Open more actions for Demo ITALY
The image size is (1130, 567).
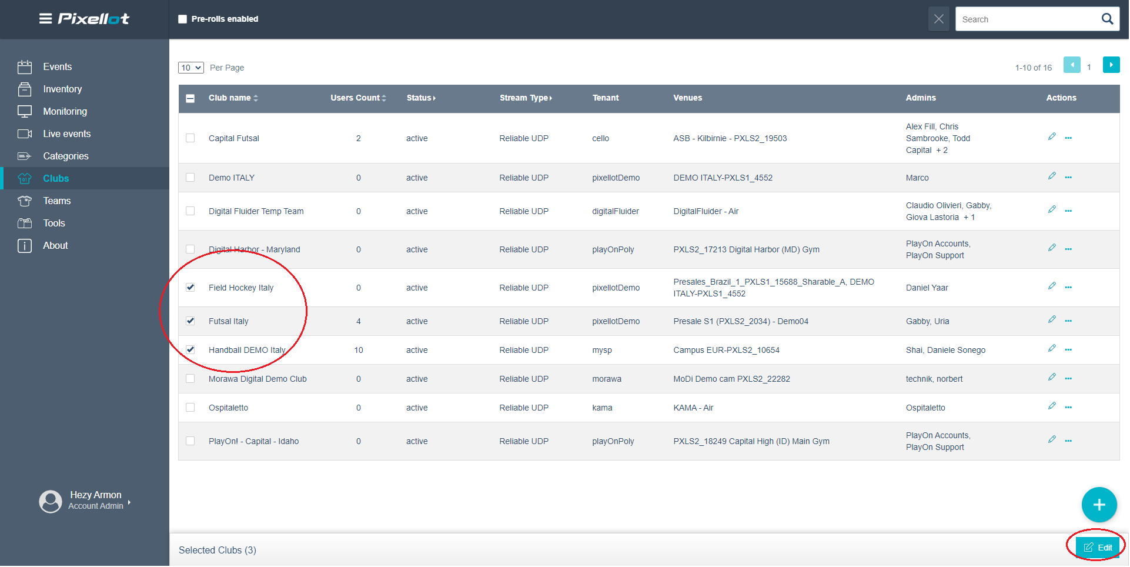[1068, 178]
